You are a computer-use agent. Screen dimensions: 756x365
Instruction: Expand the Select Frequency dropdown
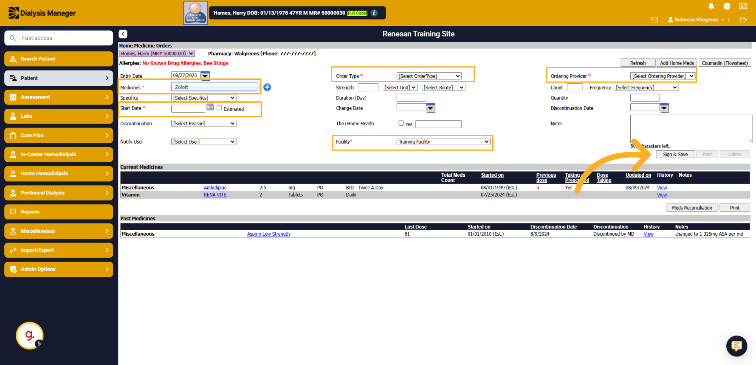(646, 88)
